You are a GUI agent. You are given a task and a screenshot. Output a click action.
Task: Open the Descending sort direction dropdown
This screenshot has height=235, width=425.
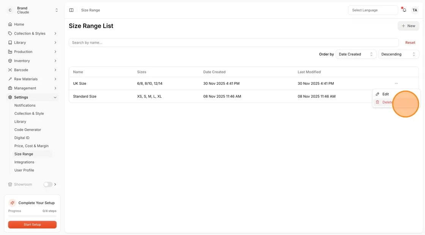pyautogui.click(x=398, y=54)
